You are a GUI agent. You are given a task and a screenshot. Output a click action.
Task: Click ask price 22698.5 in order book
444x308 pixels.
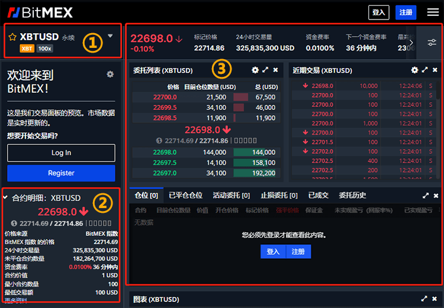165,118
